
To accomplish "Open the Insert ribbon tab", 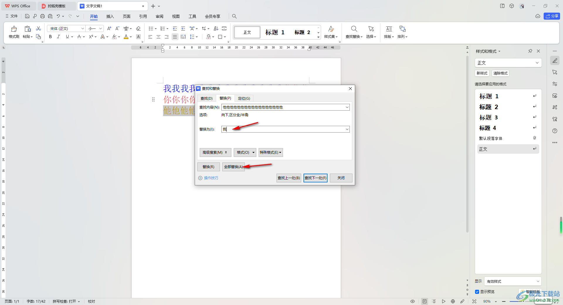I will pos(110,16).
